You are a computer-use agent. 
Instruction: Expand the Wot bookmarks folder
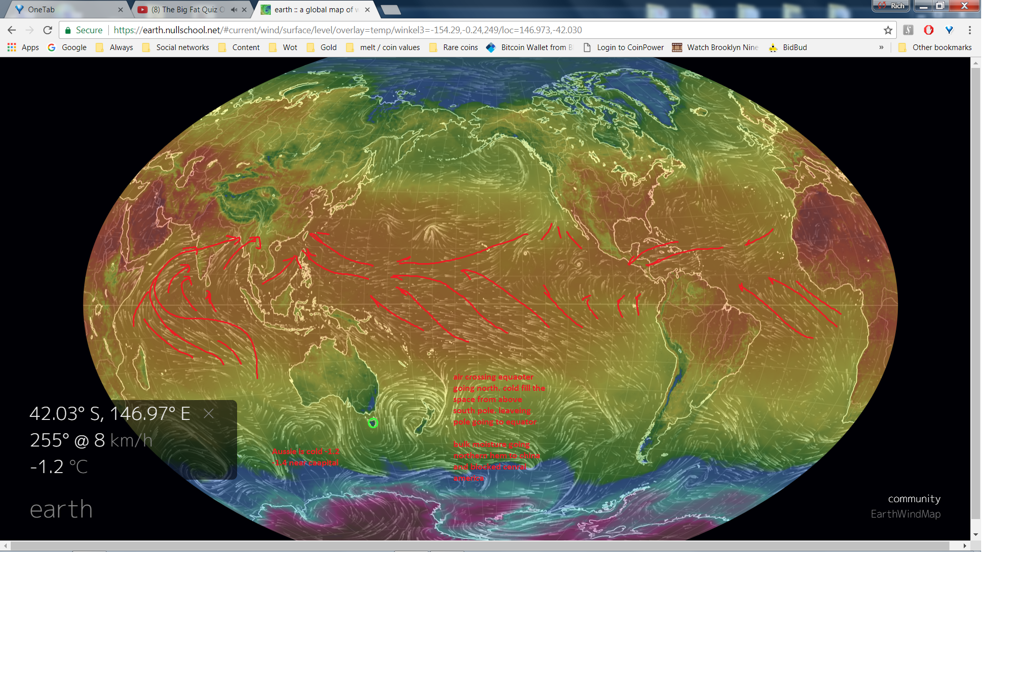coord(283,48)
